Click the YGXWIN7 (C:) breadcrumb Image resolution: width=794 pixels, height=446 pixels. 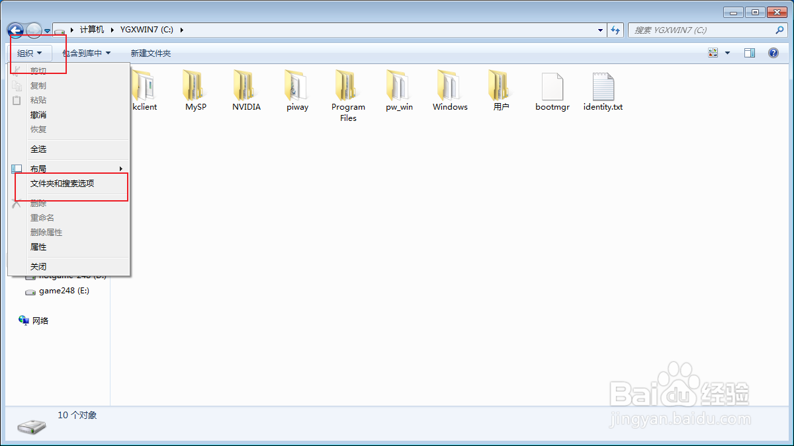pos(146,30)
